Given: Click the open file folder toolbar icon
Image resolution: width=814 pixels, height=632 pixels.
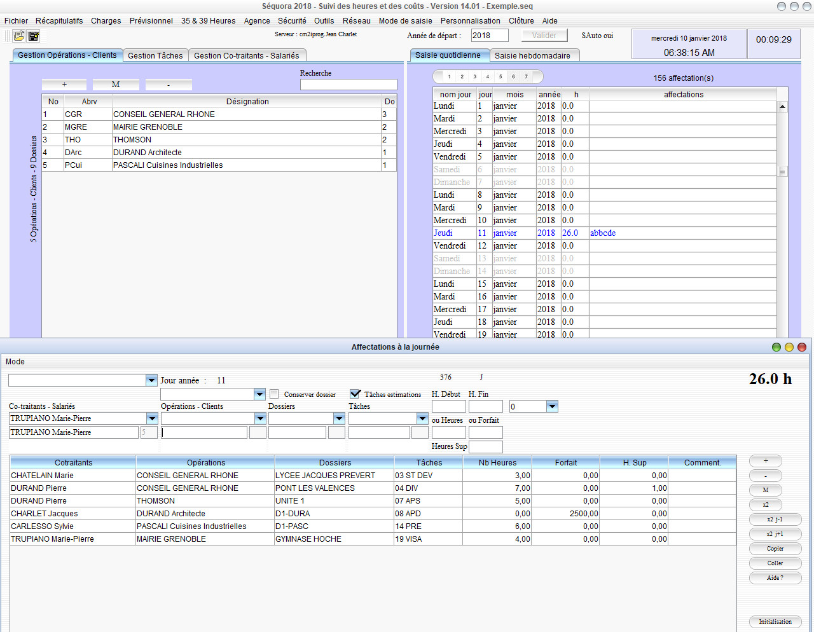Looking at the screenshot, I should pos(19,36).
